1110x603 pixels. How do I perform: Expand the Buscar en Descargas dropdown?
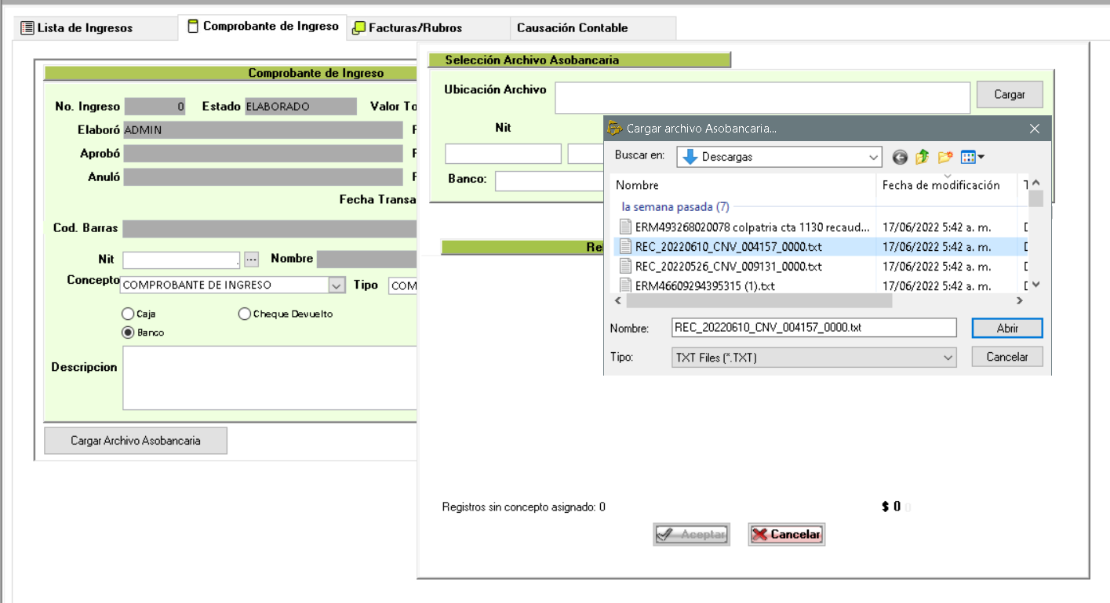pos(874,158)
